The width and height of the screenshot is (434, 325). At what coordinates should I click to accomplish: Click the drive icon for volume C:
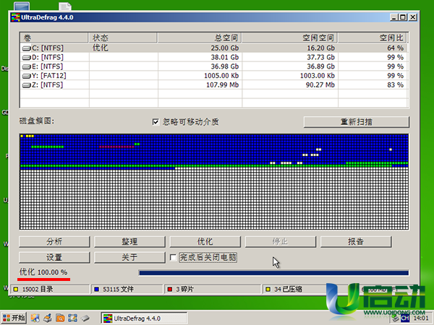click(26, 48)
